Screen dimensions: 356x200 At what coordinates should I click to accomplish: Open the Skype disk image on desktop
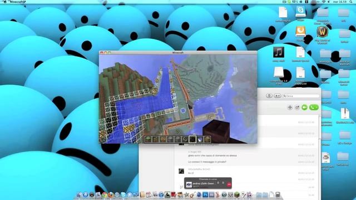[x=300, y=12]
